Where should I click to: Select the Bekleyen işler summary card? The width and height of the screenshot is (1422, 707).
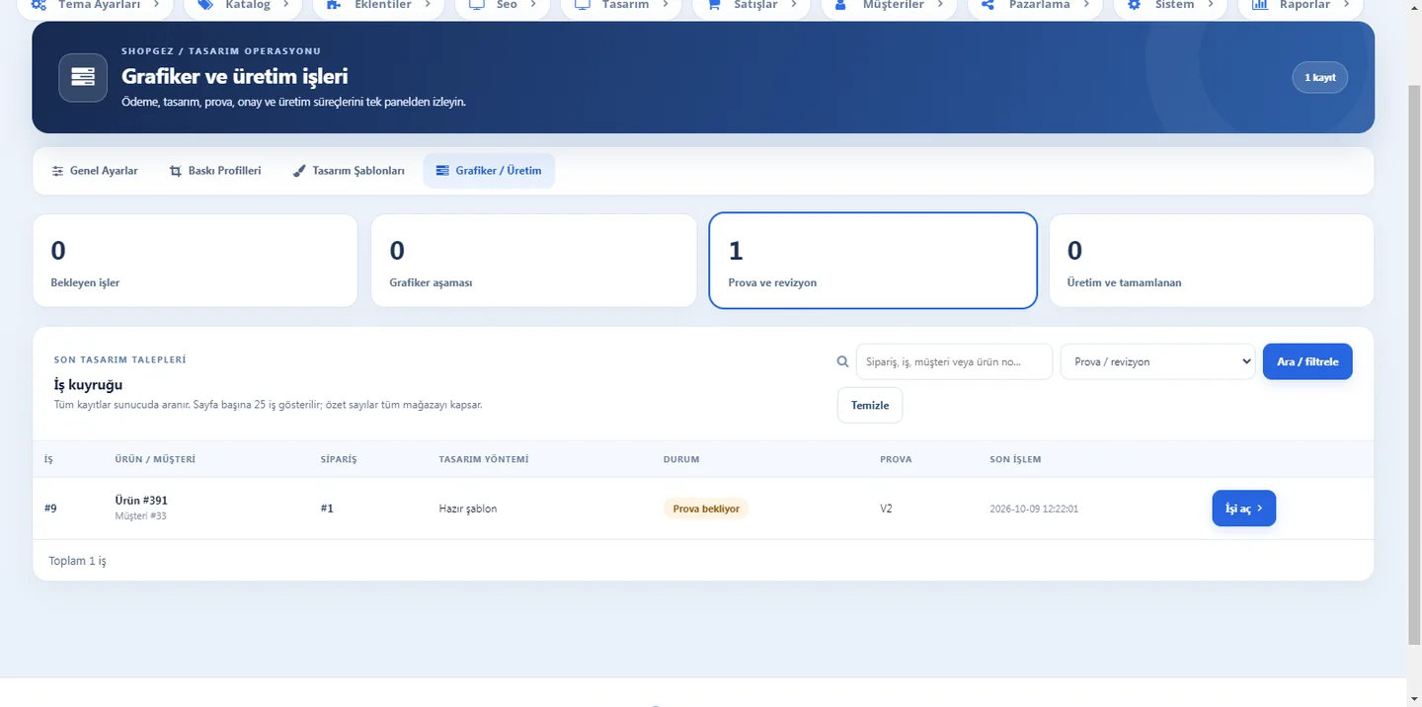[195, 261]
